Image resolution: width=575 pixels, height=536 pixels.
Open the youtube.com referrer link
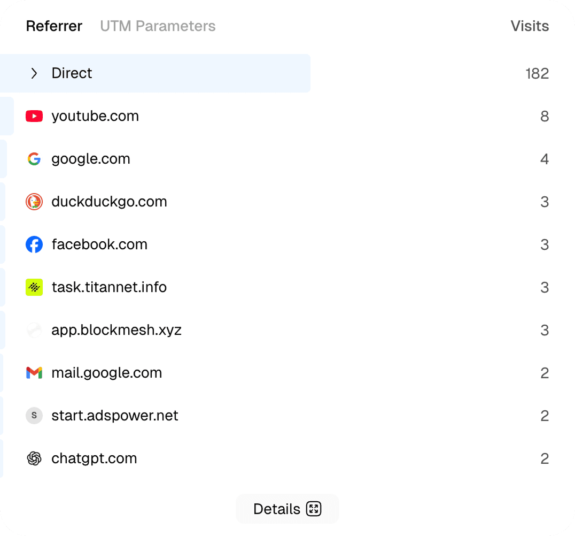95,116
